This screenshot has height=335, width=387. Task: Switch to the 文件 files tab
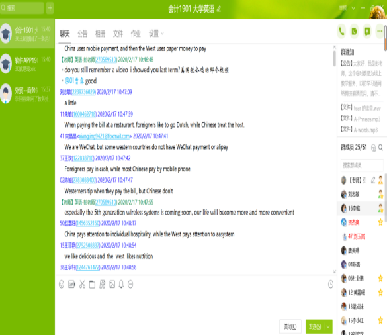118,34
